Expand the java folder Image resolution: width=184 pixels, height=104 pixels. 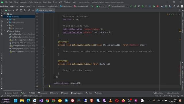[x=7, y=20]
